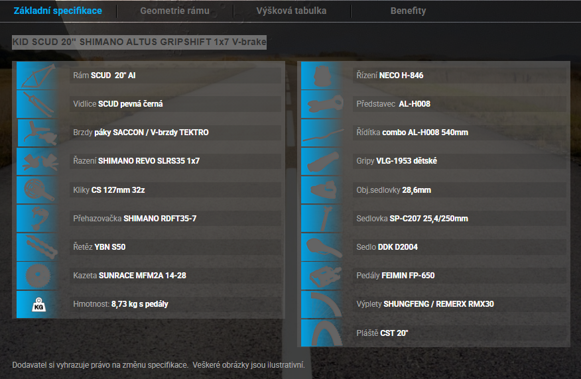
Task: Click the Dodavatel si vyhrazuje právo disclaimer
Action: click(x=159, y=365)
